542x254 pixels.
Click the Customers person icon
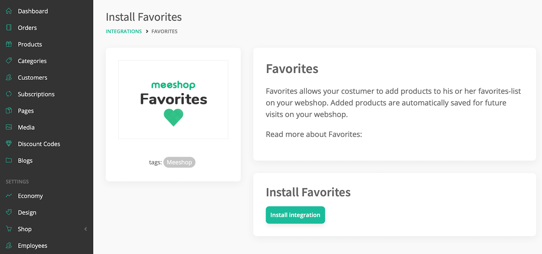pyautogui.click(x=9, y=77)
